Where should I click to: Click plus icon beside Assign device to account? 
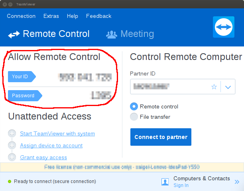point(12,145)
